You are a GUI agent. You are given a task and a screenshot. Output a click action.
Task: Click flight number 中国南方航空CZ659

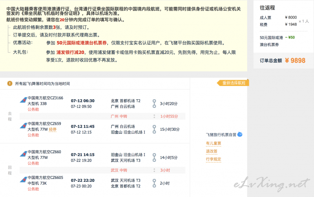44,124
